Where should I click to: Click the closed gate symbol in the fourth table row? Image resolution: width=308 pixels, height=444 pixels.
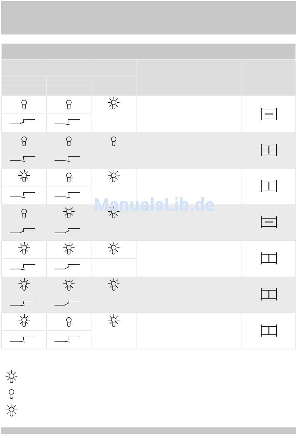point(269,222)
